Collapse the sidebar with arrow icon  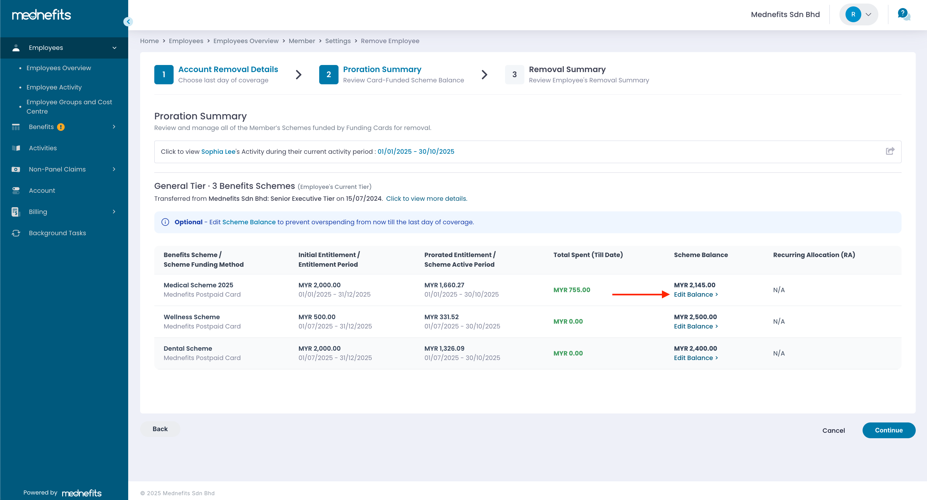pos(128,22)
